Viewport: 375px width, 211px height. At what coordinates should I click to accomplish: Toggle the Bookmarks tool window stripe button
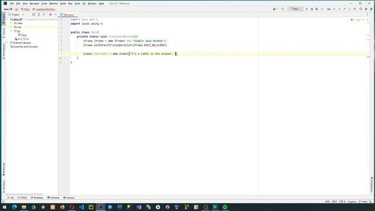click(x=4, y=169)
